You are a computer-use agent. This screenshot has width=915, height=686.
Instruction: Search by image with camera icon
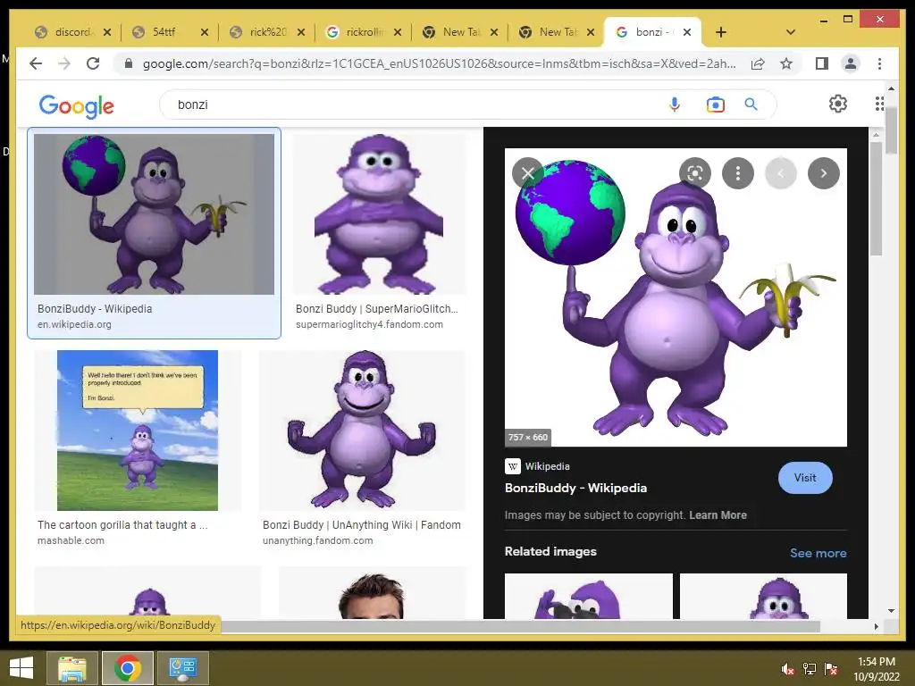click(x=716, y=105)
